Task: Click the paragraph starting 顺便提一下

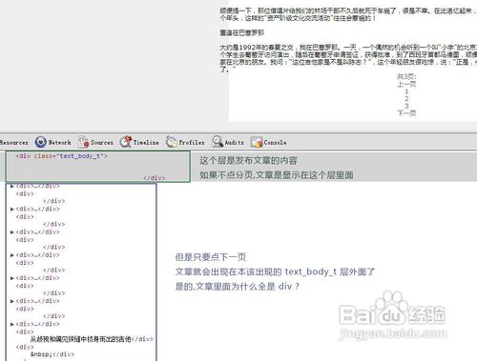Action: coord(348,14)
